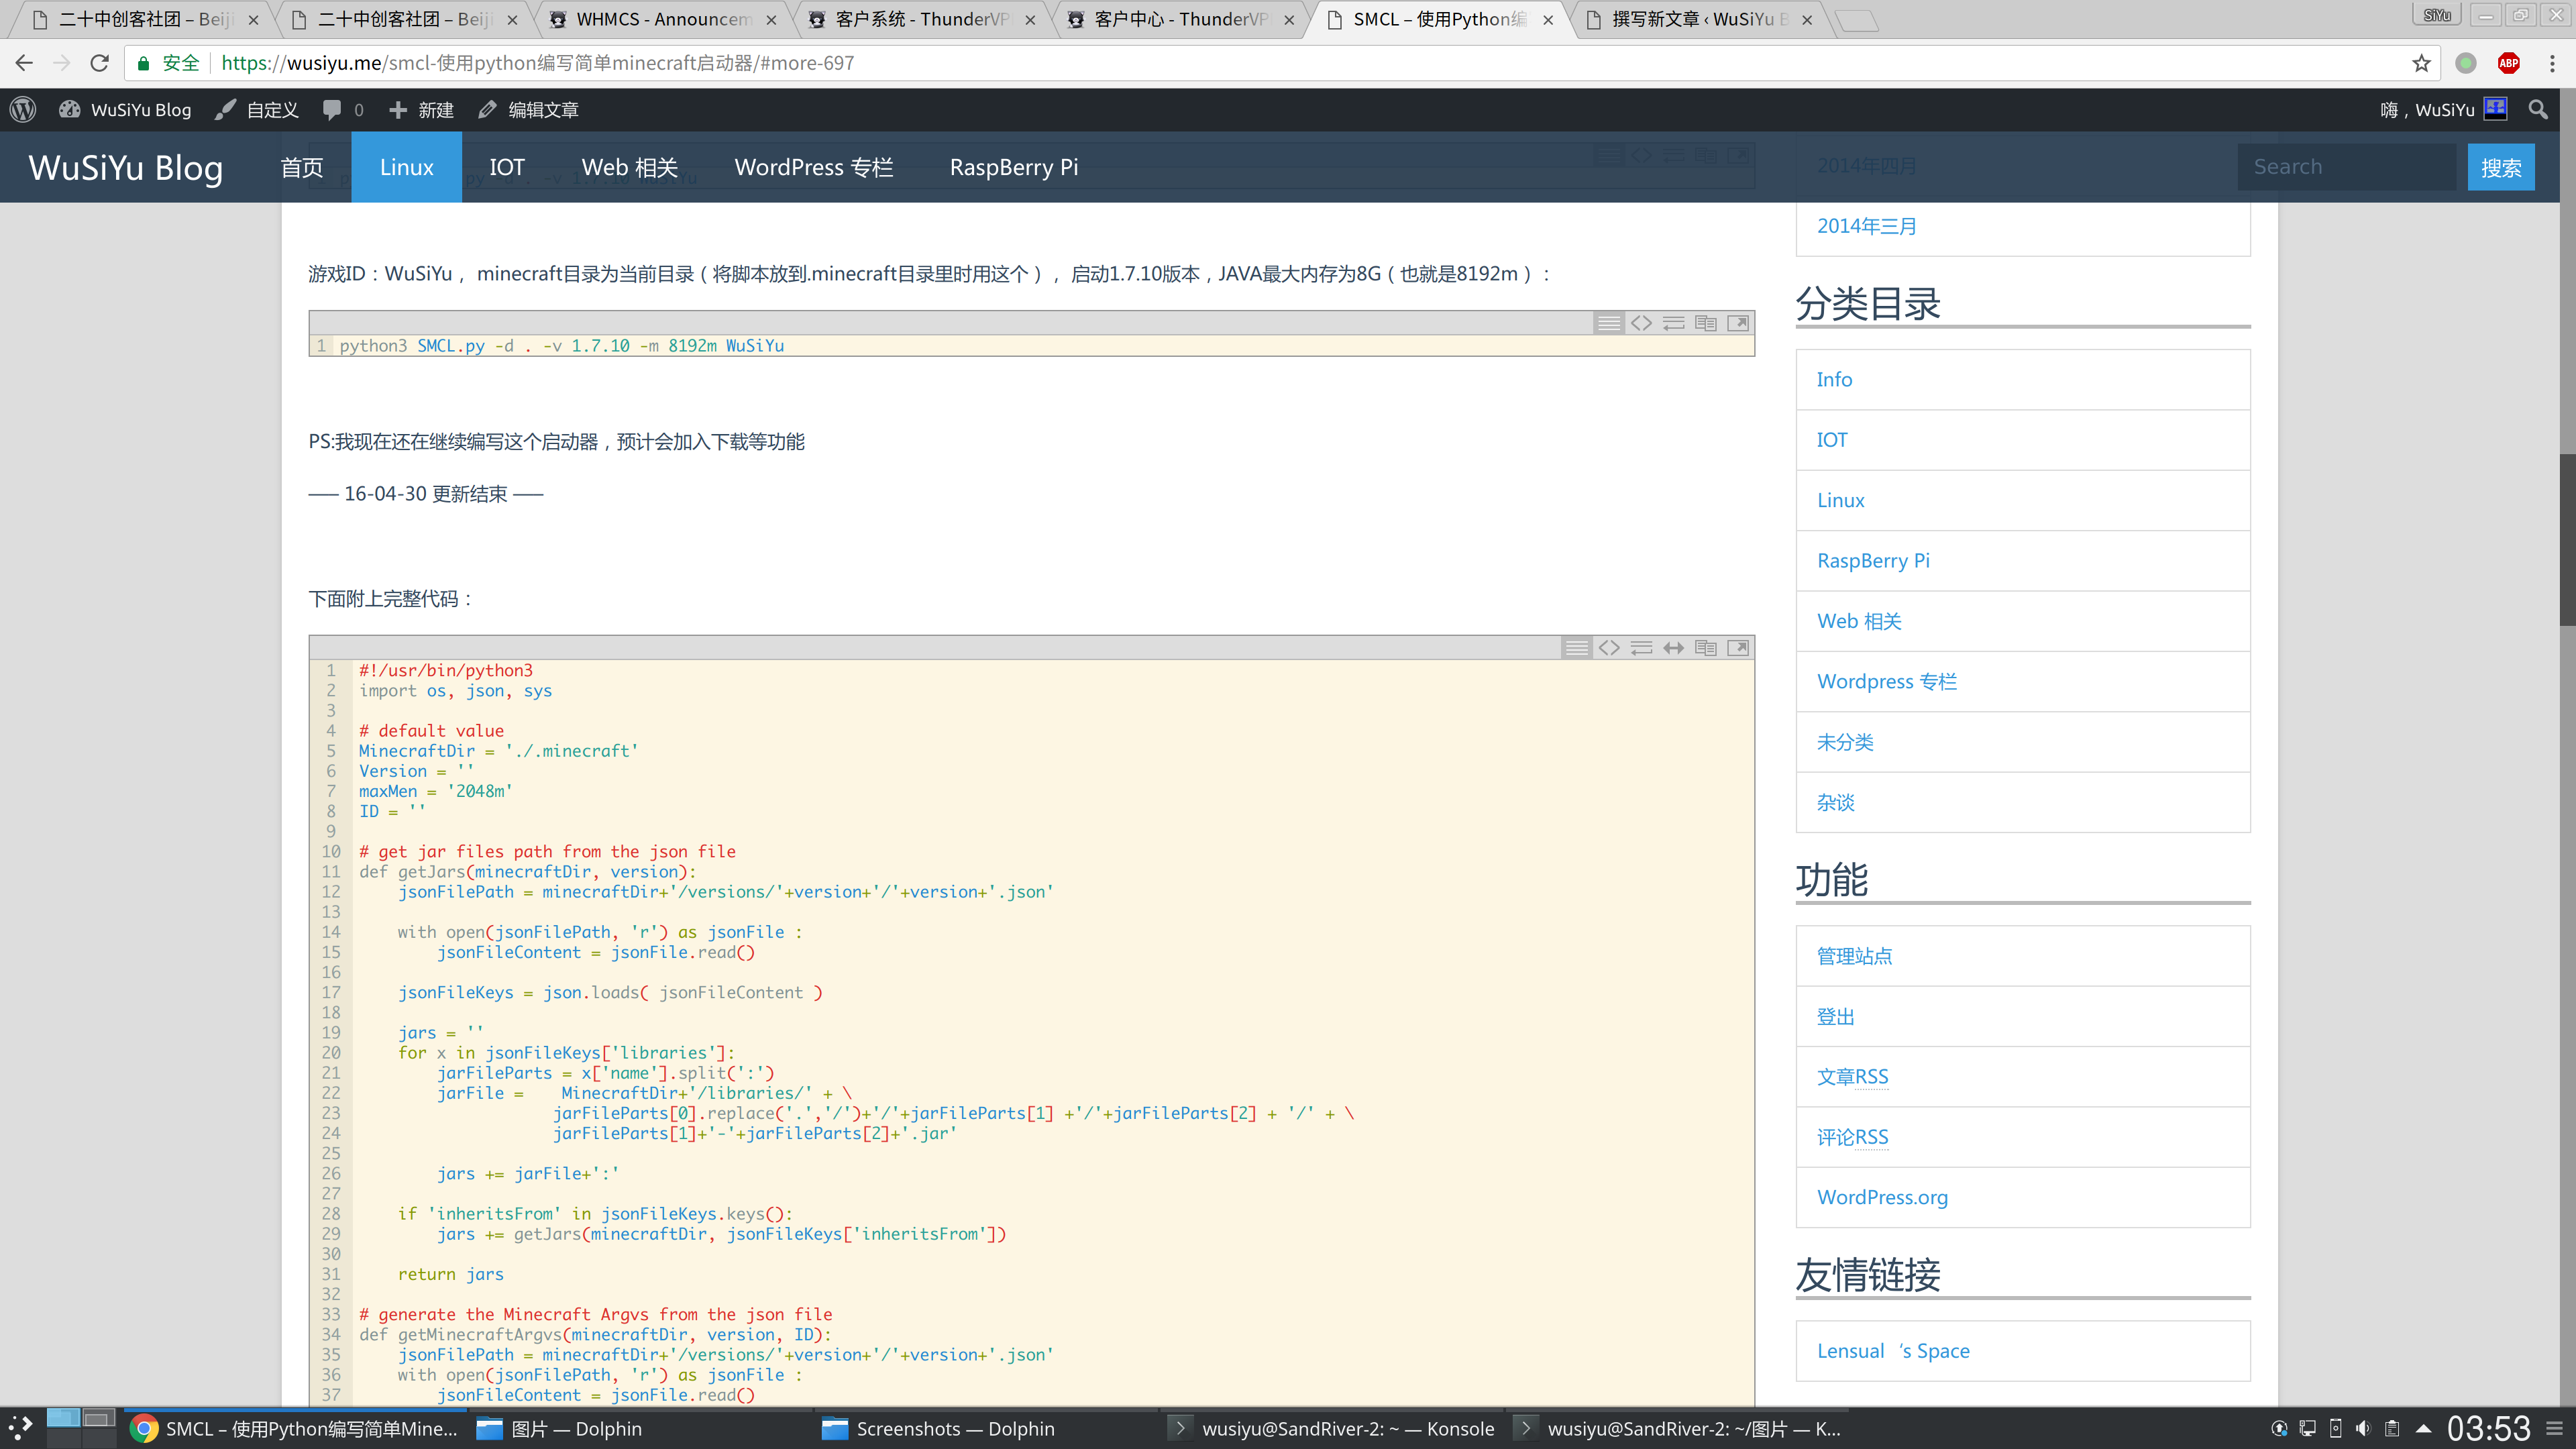Open the 杂谈 category link
Viewport: 2576px width, 1449px height.
tap(1835, 802)
